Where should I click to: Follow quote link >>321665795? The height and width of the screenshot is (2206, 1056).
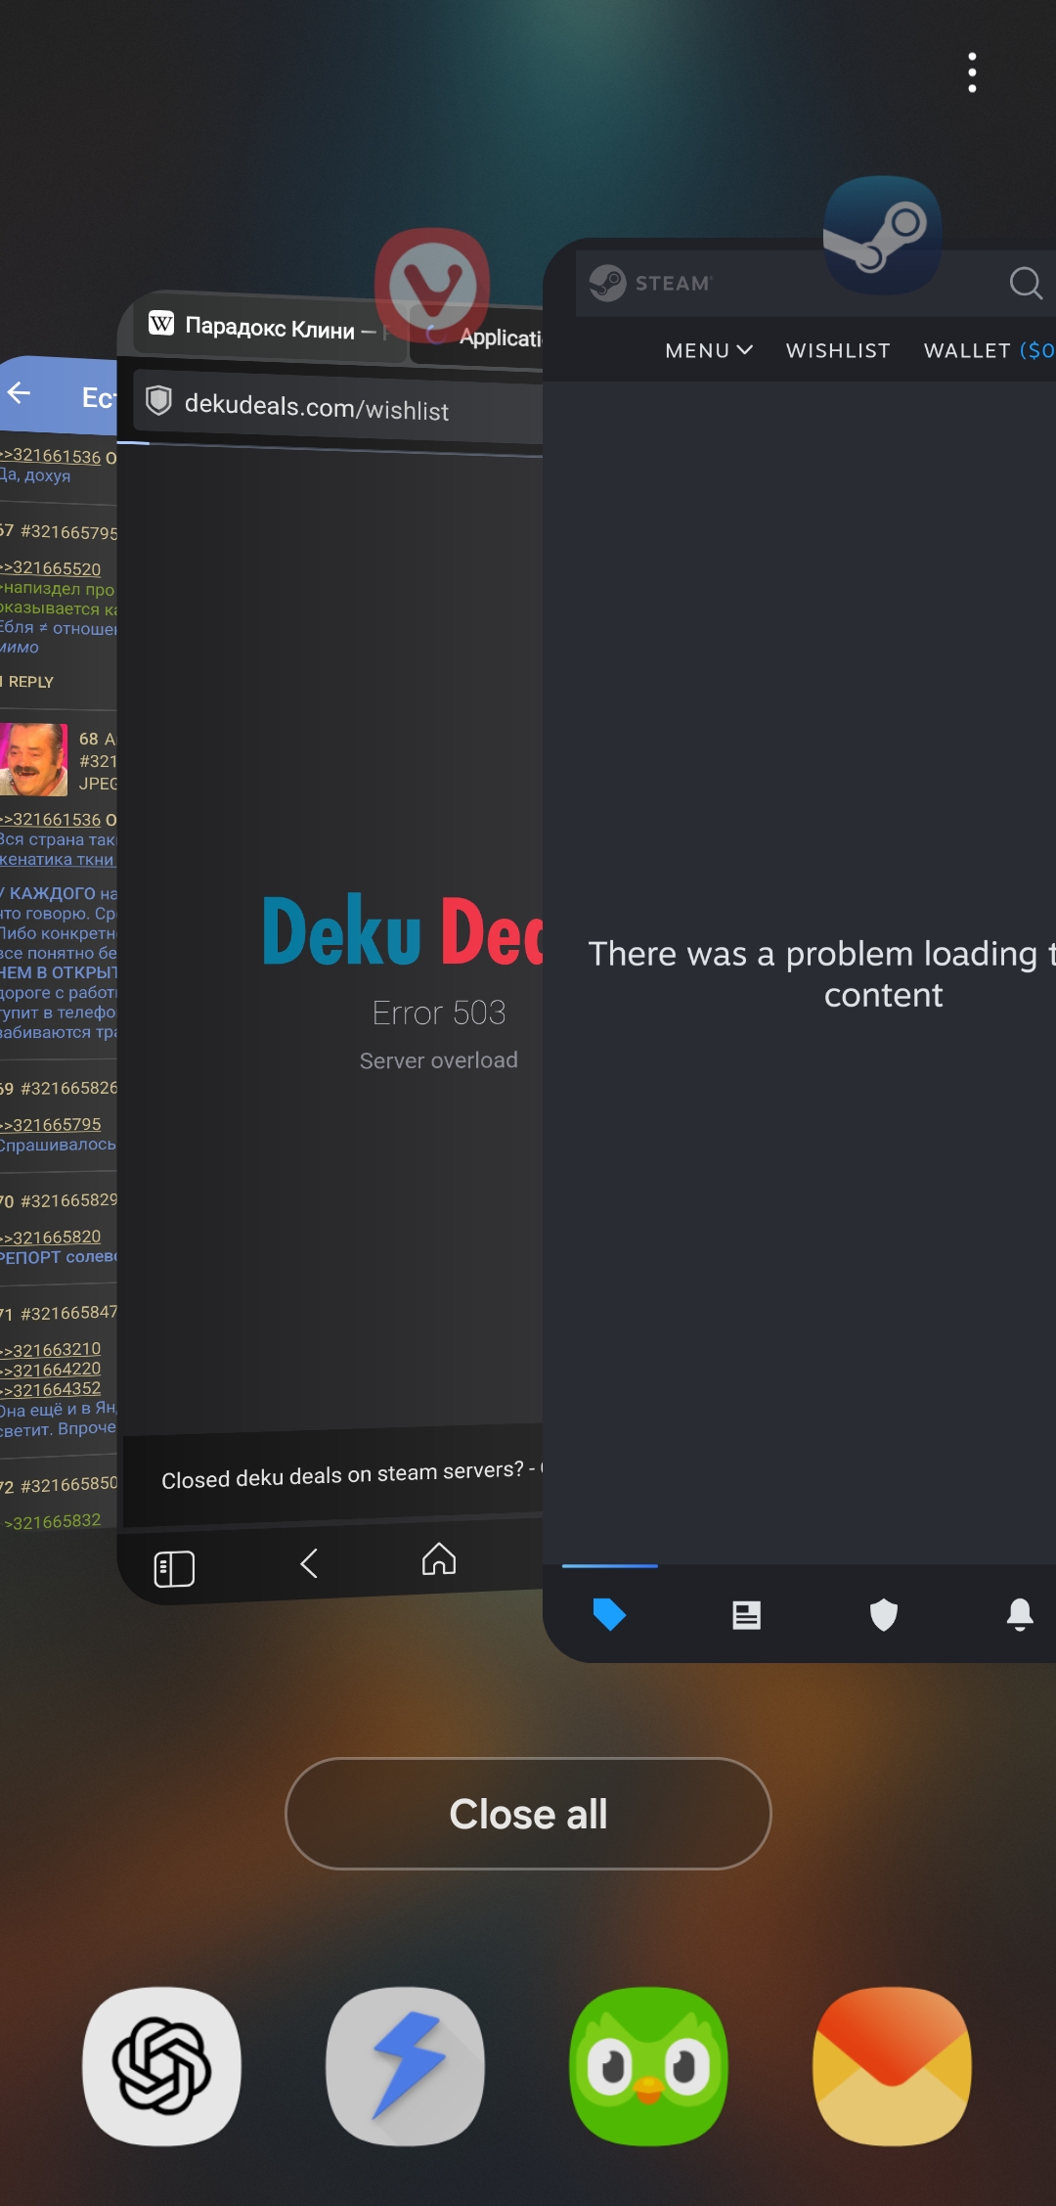[x=51, y=1125]
